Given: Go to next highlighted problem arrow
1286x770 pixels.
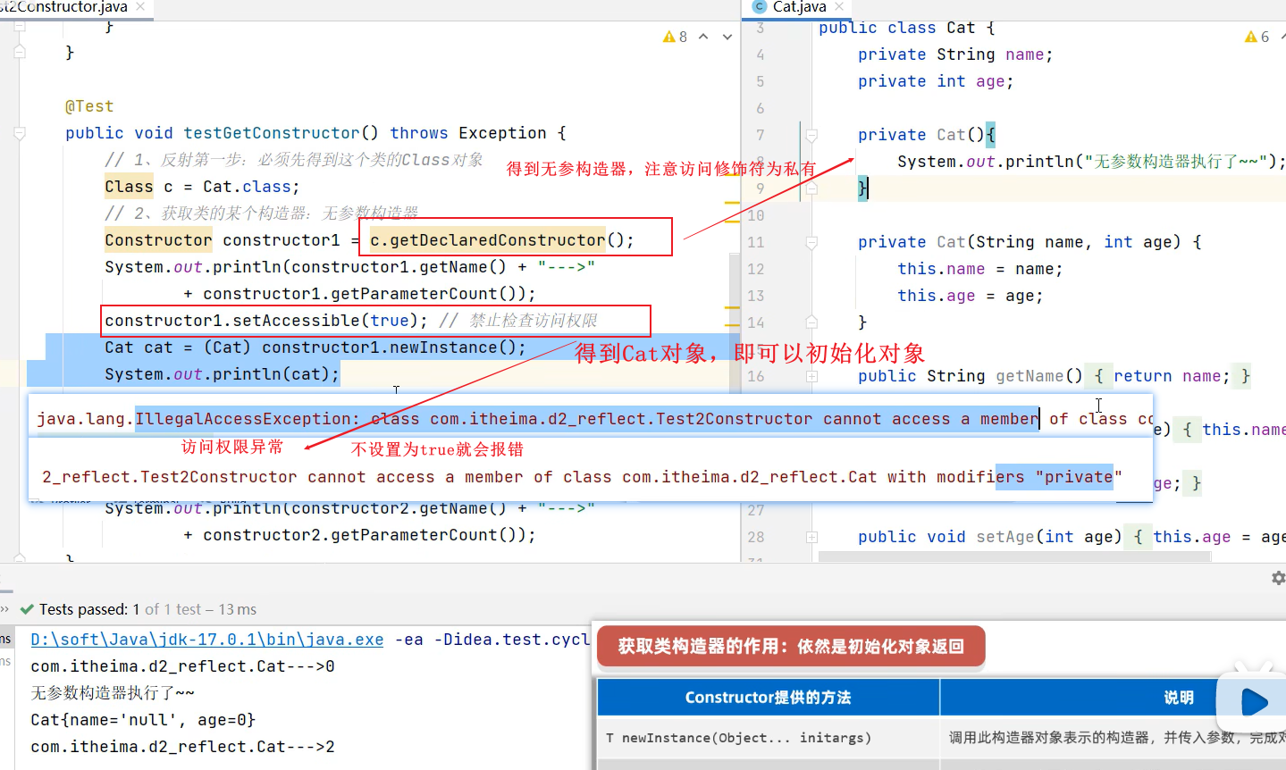Looking at the screenshot, I should click(727, 37).
